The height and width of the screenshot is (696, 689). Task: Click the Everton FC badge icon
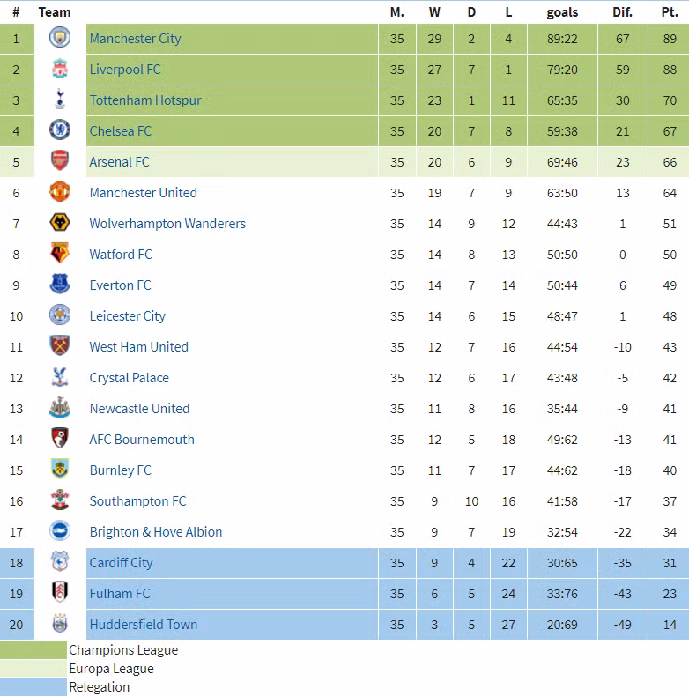pos(60,285)
